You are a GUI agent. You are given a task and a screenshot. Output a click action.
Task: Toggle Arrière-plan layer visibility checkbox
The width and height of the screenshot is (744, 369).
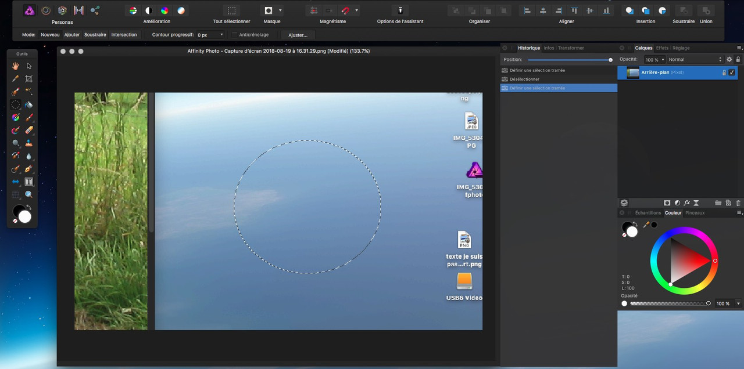(x=732, y=73)
